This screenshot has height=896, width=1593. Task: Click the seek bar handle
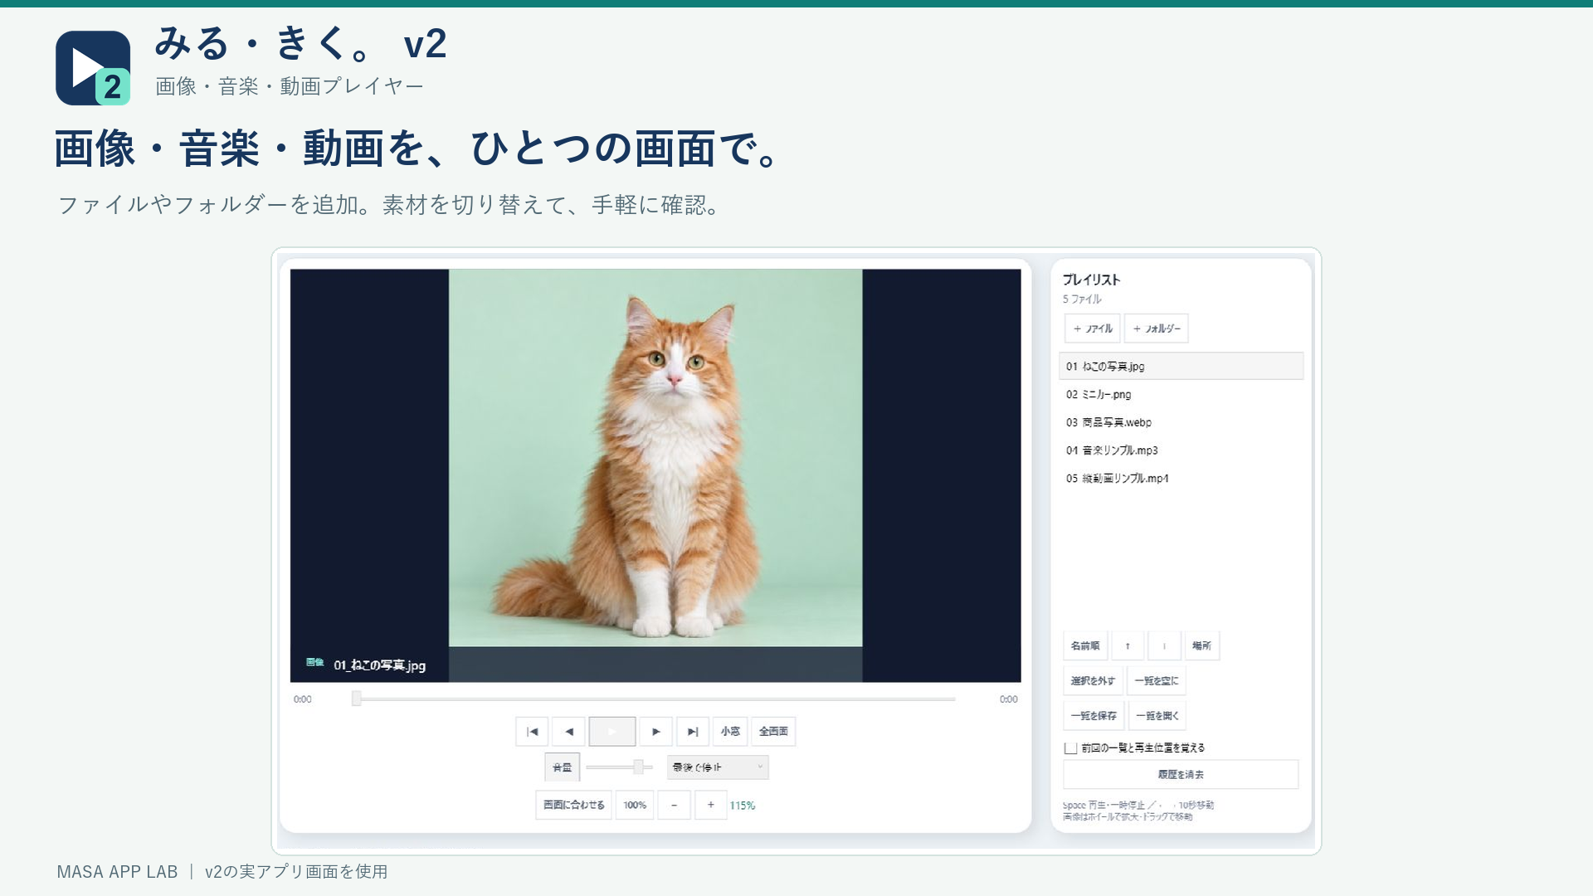pyautogui.click(x=357, y=699)
